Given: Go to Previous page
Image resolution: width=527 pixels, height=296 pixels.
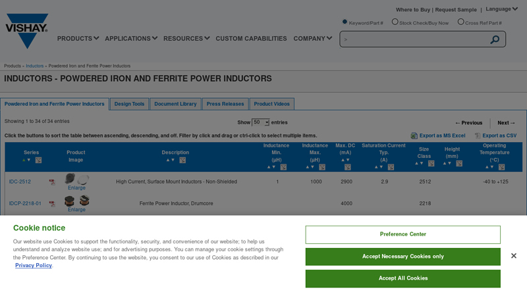Looking at the screenshot, I should [469, 123].
